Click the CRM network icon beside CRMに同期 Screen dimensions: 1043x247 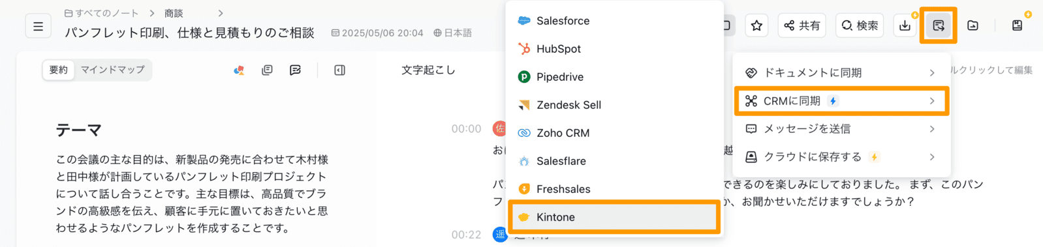click(751, 100)
